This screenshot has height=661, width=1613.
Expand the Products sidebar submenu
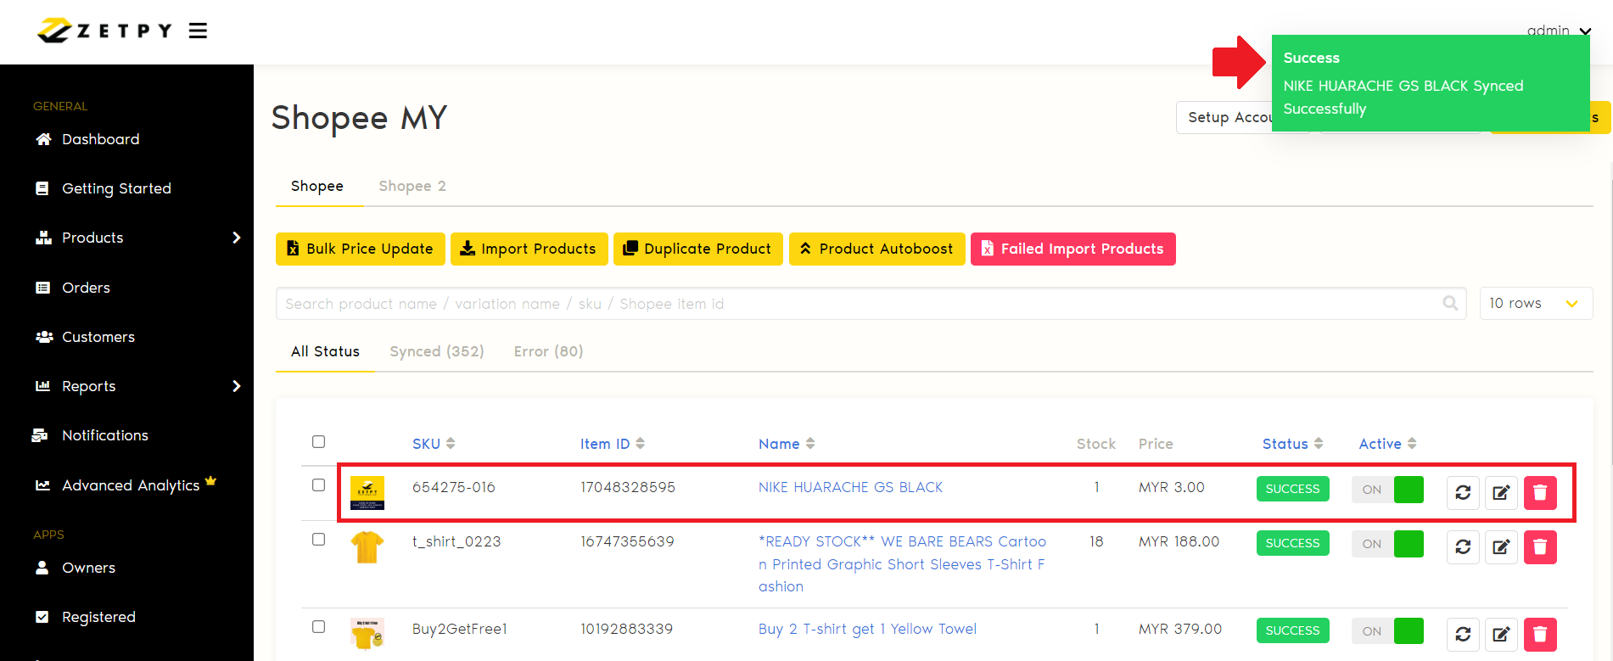pos(237,238)
